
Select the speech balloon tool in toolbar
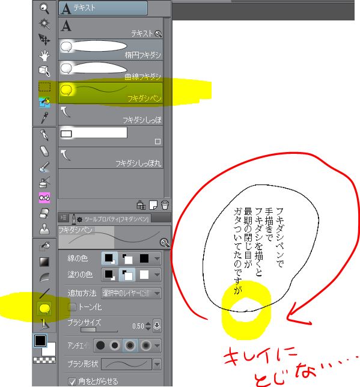44,309
